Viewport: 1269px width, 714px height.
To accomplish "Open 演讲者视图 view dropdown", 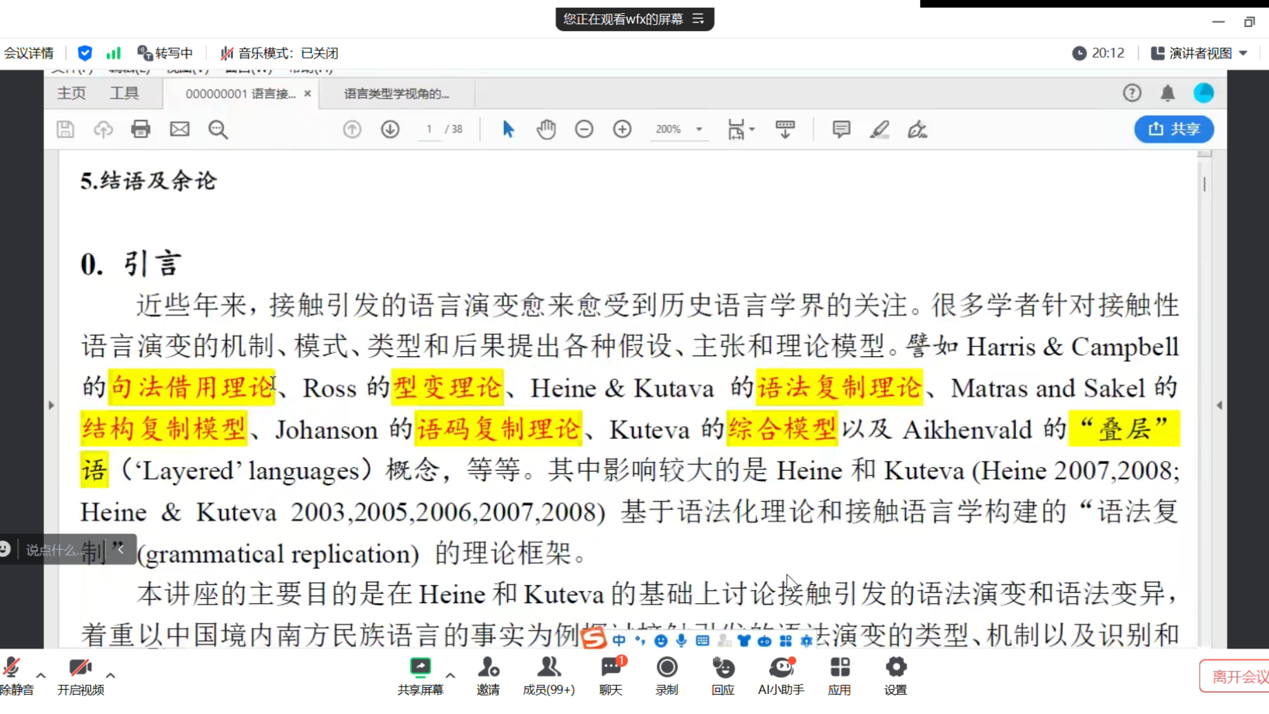I will click(1199, 53).
